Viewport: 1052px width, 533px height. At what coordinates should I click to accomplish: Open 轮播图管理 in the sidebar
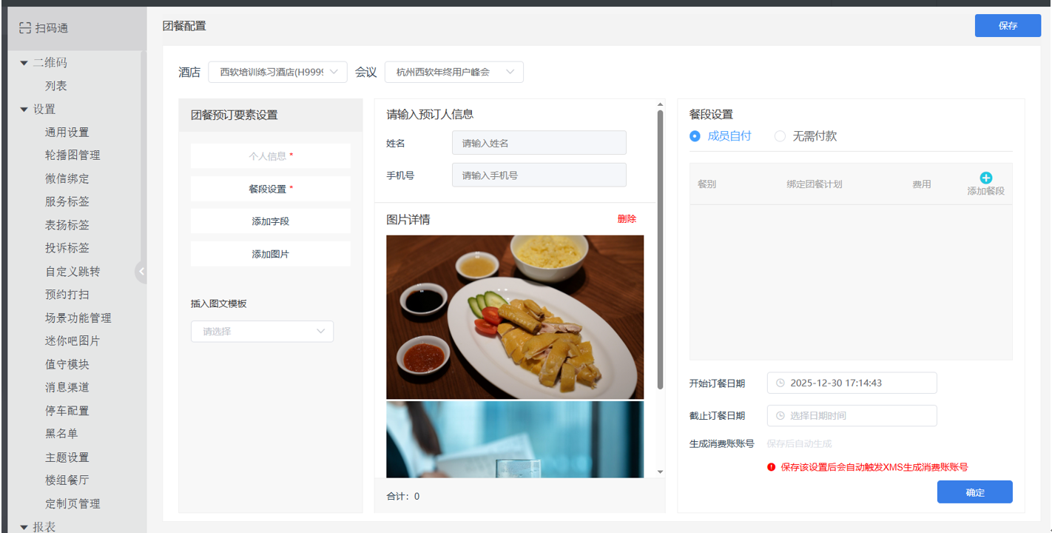click(x=73, y=155)
